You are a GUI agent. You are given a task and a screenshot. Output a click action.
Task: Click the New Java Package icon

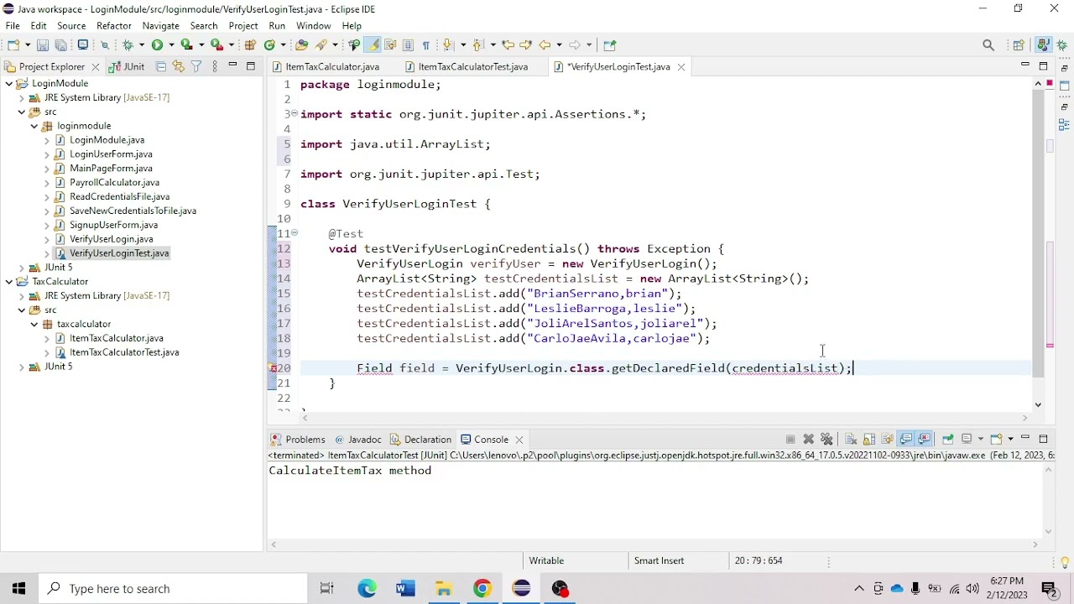coord(250,45)
